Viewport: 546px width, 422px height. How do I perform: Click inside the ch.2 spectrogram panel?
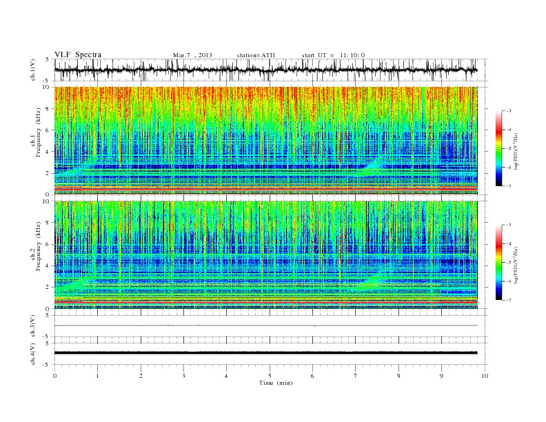click(265, 255)
